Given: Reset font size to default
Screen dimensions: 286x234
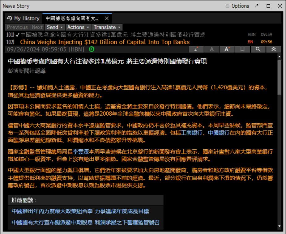Looking at the screenshot, I should point(211,49).
